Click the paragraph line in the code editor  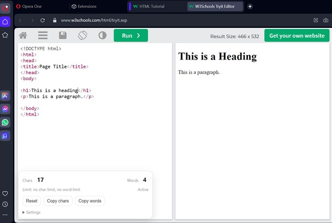pos(57,96)
